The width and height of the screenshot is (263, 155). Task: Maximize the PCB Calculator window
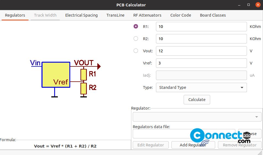(x=249, y=5)
